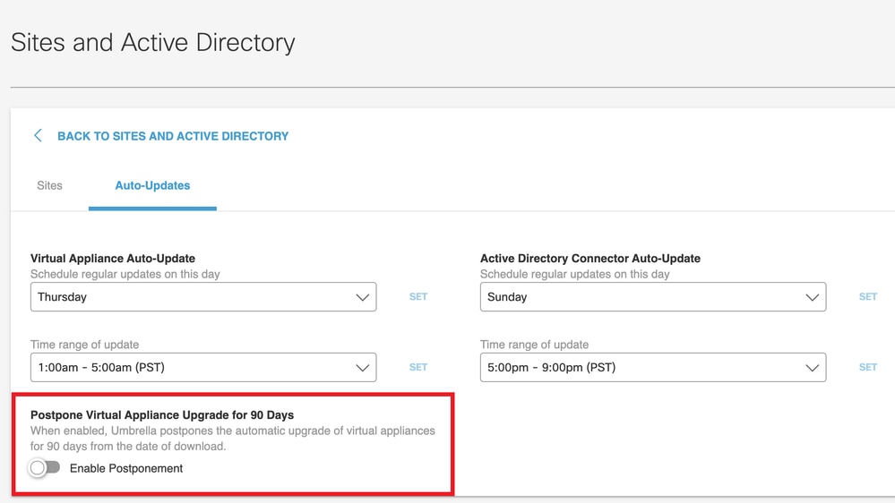Click the down chevron in the 5:00pm field
This screenshot has height=503, width=895.
coord(812,368)
